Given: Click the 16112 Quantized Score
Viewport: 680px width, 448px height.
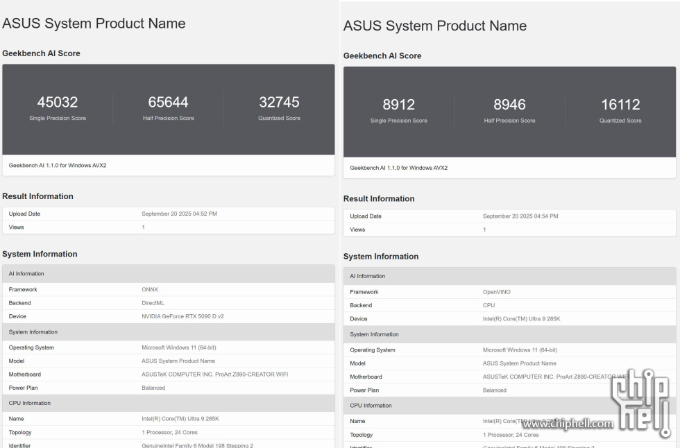Looking at the screenshot, I should click(620, 105).
